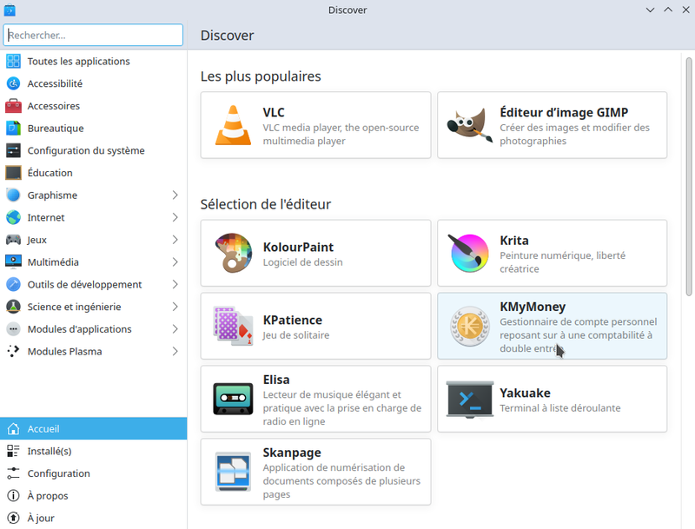Click the VLC cone icon

coord(233,125)
